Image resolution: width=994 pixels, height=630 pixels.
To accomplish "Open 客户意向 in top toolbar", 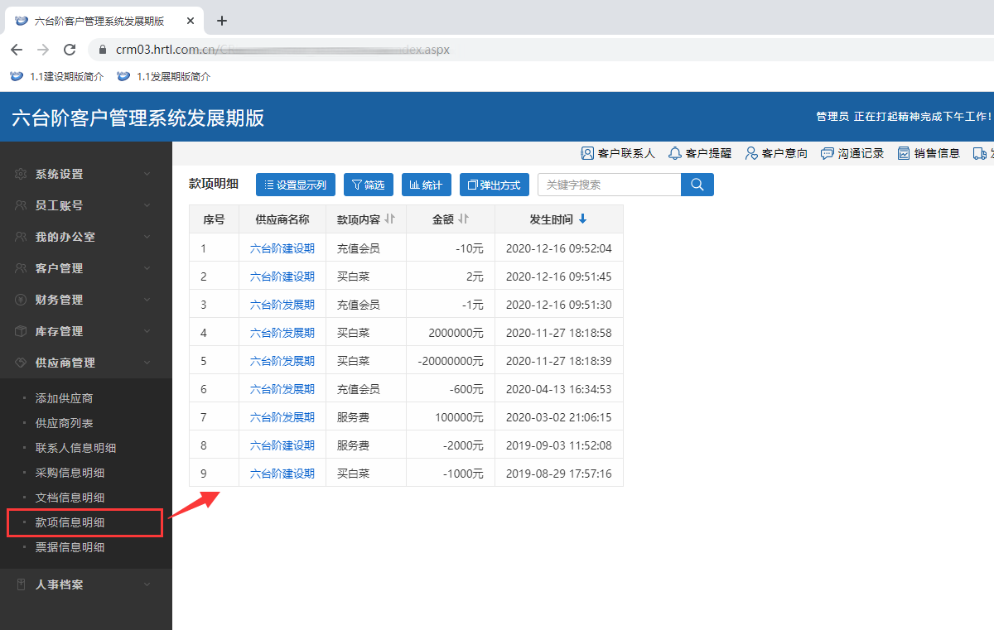I will coord(776,153).
